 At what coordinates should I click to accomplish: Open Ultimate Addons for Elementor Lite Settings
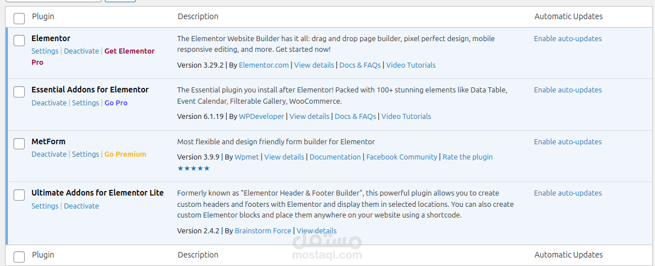click(45, 206)
